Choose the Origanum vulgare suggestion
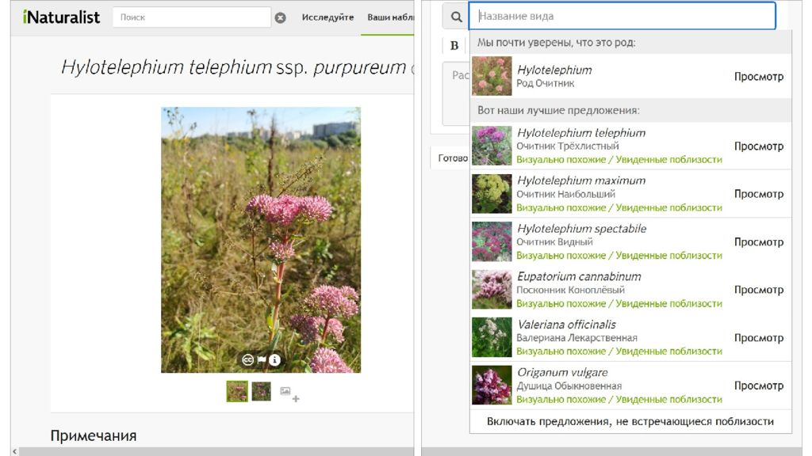The width and height of the screenshot is (812, 456). pos(631,386)
